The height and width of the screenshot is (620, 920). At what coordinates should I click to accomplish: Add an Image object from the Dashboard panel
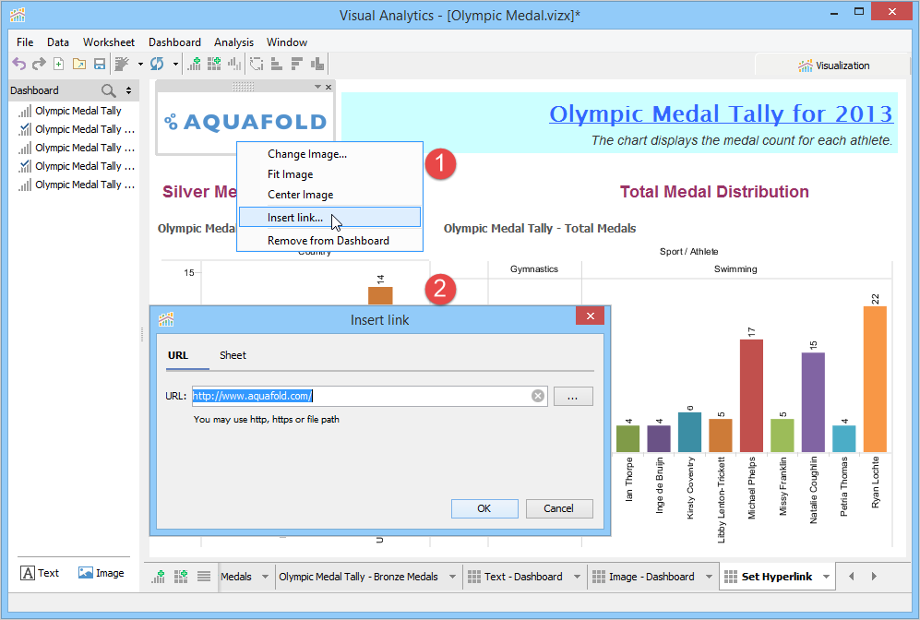[x=101, y=573]
